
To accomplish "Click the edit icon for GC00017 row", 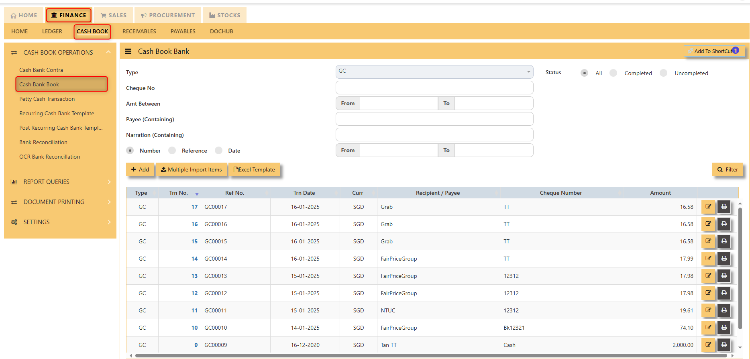I will click(708, 207).
